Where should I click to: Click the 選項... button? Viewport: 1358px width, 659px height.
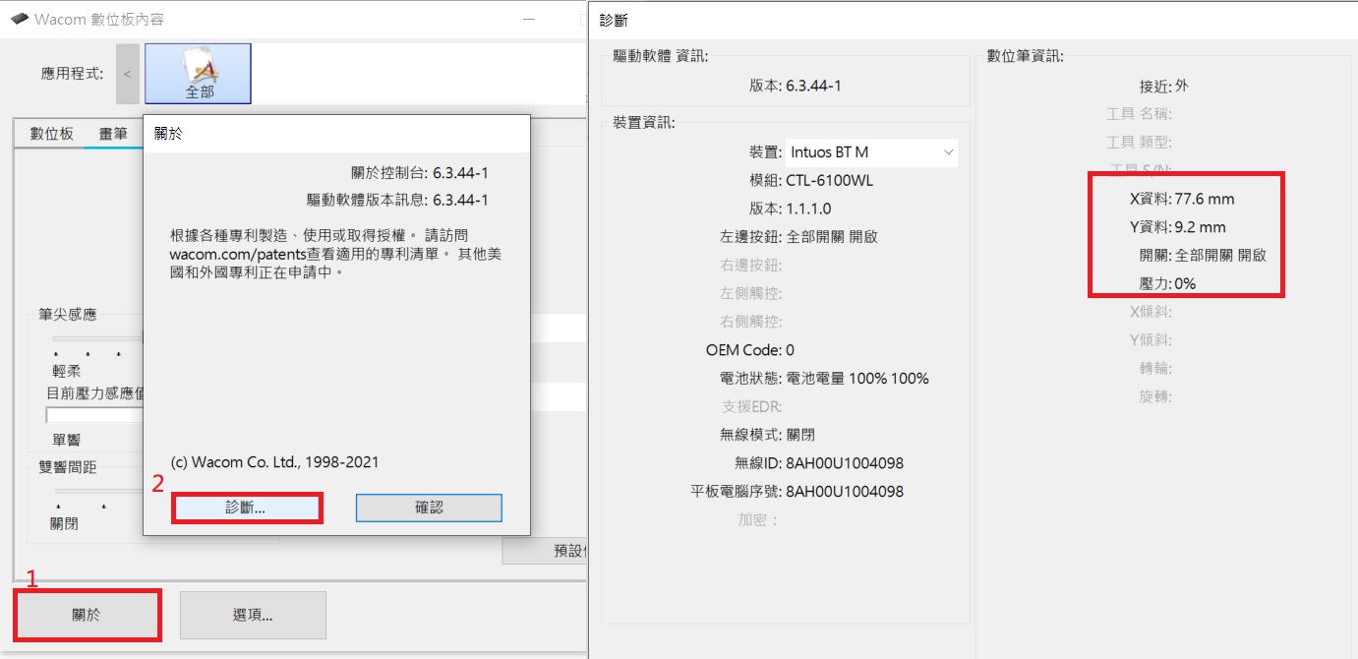253,615
